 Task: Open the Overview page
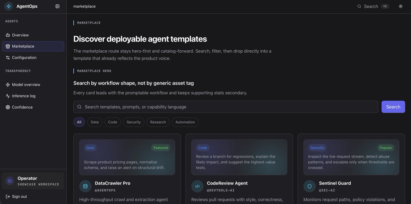tap(33, 35)
